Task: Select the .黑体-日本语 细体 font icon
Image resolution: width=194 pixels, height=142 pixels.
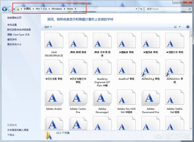Action: [x=102, y=40]
